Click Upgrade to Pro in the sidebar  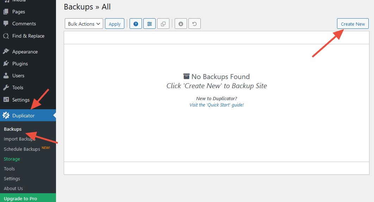[20, 198]
